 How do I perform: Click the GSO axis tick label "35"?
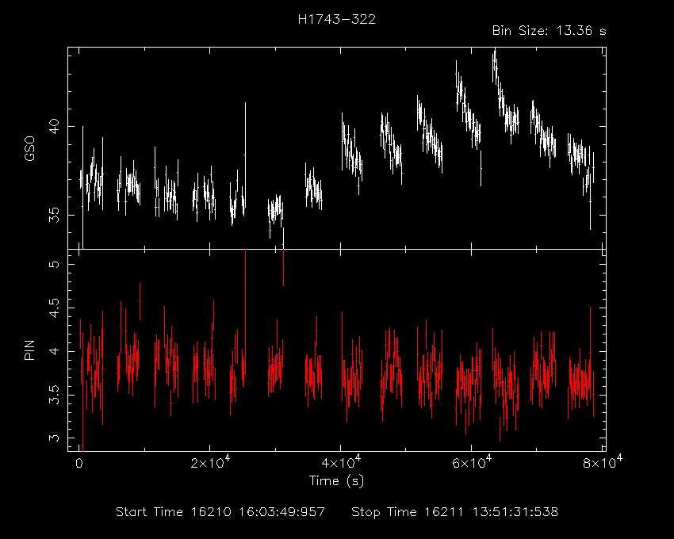pyautogui.click(x=54, y=215)
